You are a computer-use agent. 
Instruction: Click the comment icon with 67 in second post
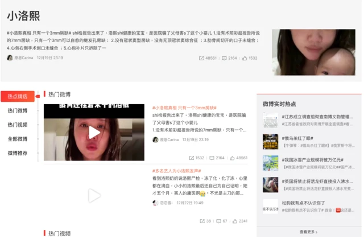pyautogui.click(x=218, y=221)
